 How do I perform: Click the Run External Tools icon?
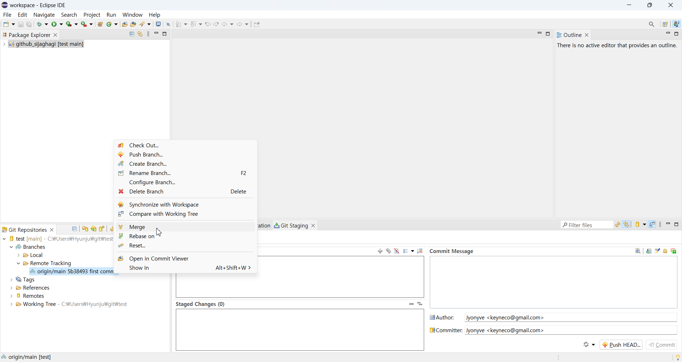(85, 24)
